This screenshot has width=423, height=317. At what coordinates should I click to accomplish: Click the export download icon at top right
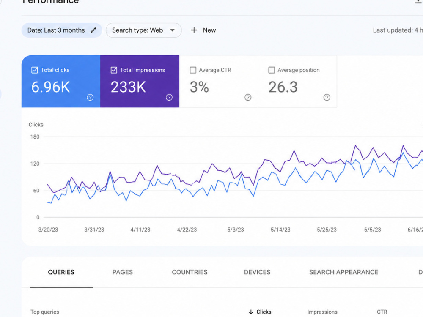[x=419, y=2]
